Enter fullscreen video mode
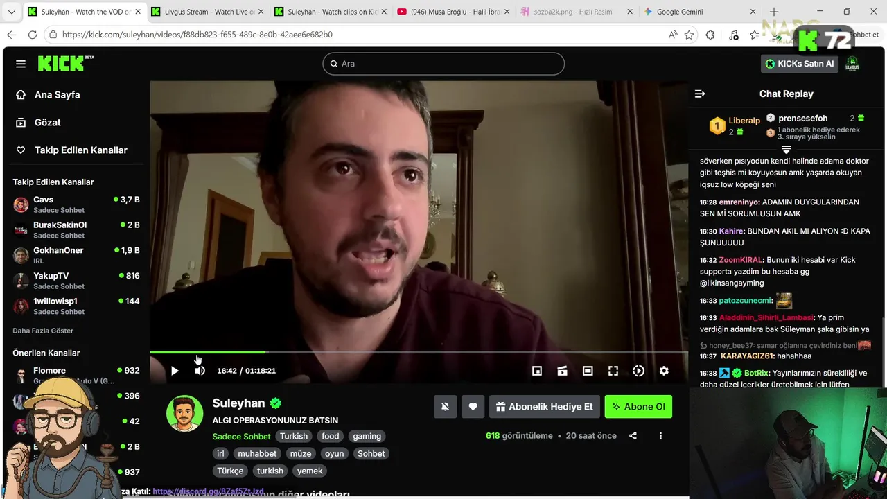 tap(613, 371)
